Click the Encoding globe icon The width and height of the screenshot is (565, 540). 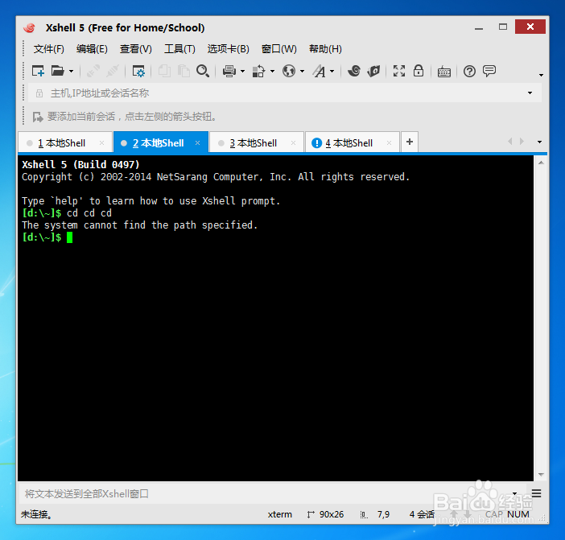point(289,71)
